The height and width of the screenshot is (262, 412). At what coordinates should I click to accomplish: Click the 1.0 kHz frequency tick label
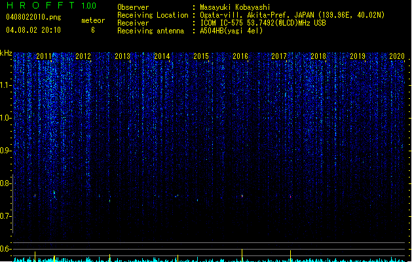click(x=6, y=118)
